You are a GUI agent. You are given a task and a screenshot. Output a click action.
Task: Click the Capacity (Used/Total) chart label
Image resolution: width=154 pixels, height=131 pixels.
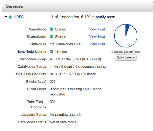tap(126, 52)
